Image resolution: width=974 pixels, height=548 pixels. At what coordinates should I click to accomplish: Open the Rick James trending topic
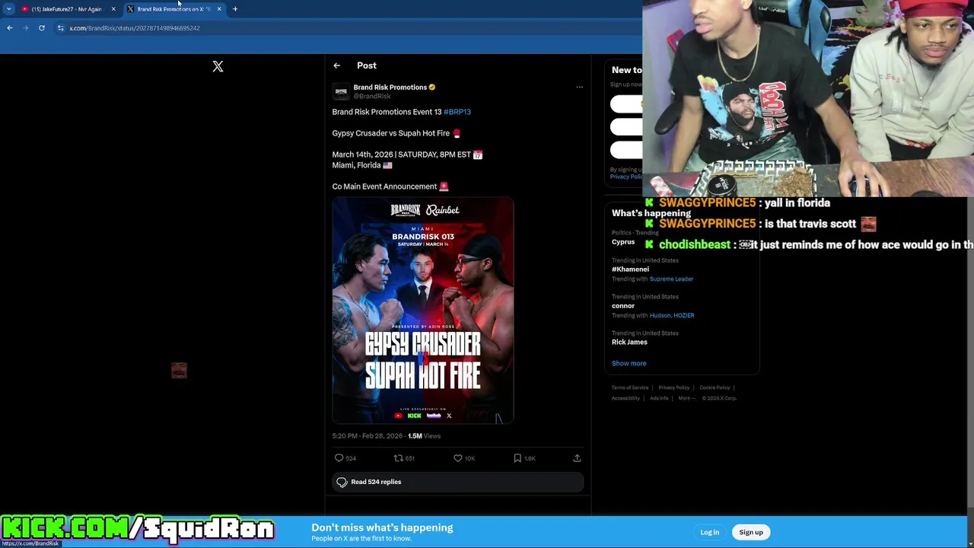coord(629,342)
